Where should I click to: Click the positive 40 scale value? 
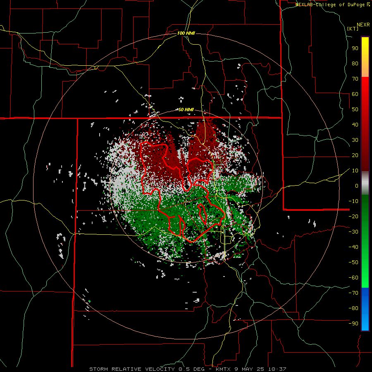pos(355,124)
